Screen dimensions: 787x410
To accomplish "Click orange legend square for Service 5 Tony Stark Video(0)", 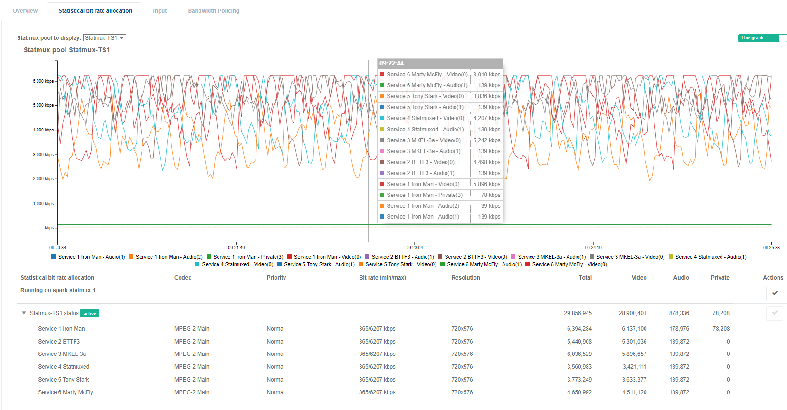I will click(x=360, y=264).
